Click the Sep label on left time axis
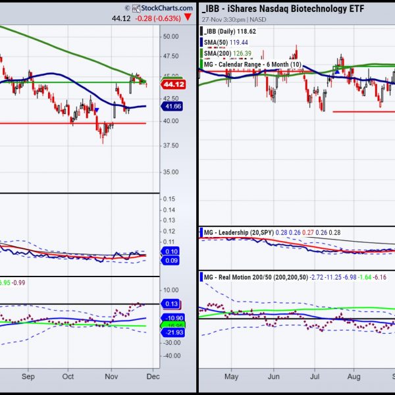The width and height of the screenshot is (395, 395). [28, 377]
